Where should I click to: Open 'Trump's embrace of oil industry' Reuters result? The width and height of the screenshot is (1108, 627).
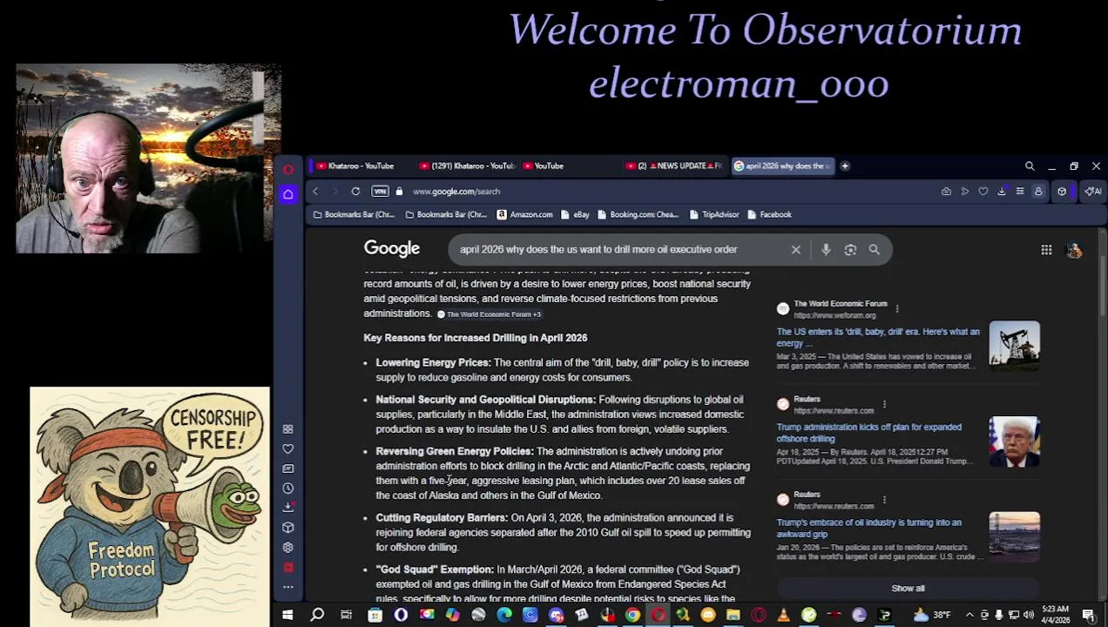pyautogui.click(x=869, y=528)
